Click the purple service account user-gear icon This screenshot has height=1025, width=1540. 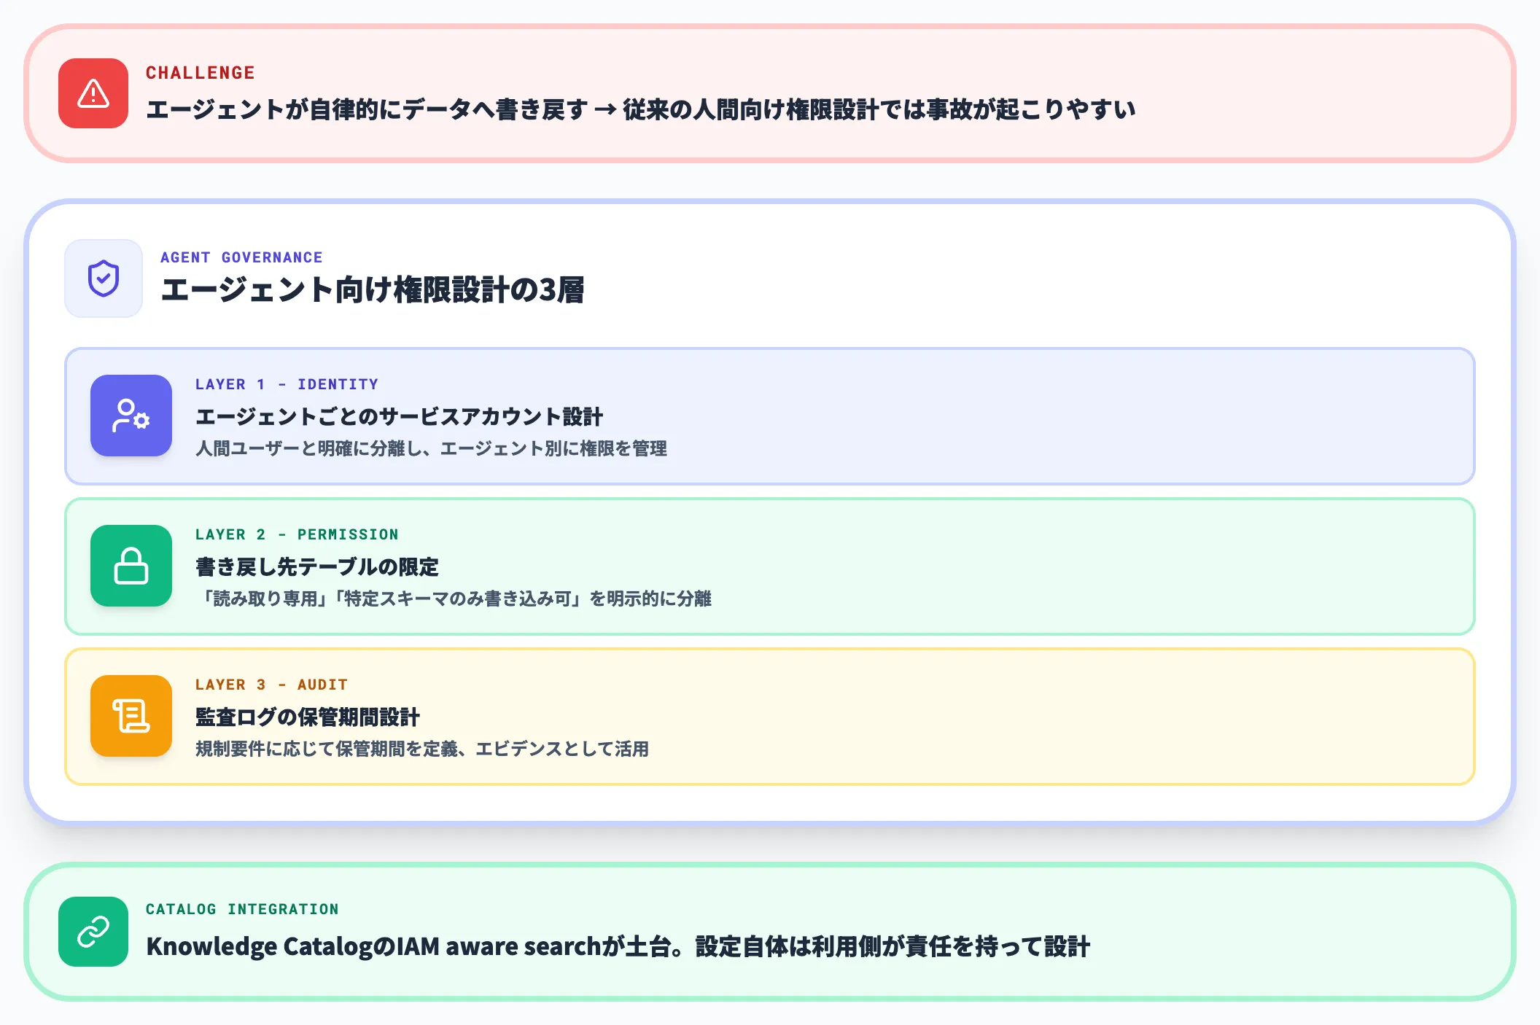(131, 416)
